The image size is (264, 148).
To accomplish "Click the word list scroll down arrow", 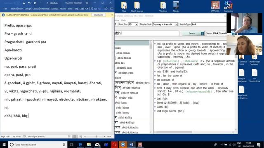I will (151, 132).
